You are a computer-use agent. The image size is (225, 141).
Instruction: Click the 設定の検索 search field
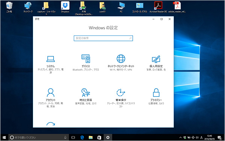click(x=103, y=38)
